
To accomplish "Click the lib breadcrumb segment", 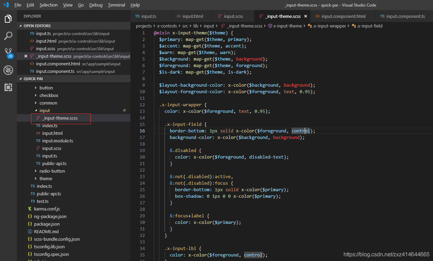I will pos(196,26).
